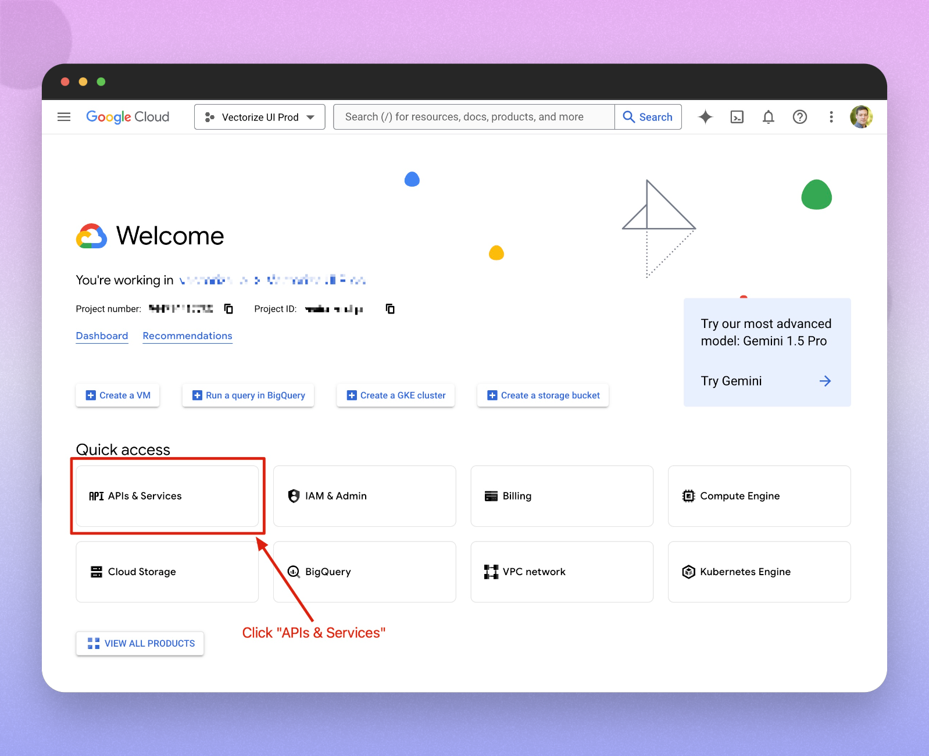Click the Try Gemini text
The width and height of the screenshot is (929, 756).
731,381
